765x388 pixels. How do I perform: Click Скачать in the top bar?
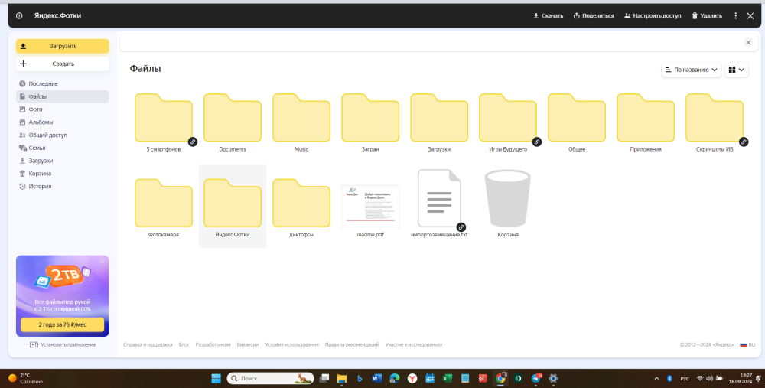[548, 15]
